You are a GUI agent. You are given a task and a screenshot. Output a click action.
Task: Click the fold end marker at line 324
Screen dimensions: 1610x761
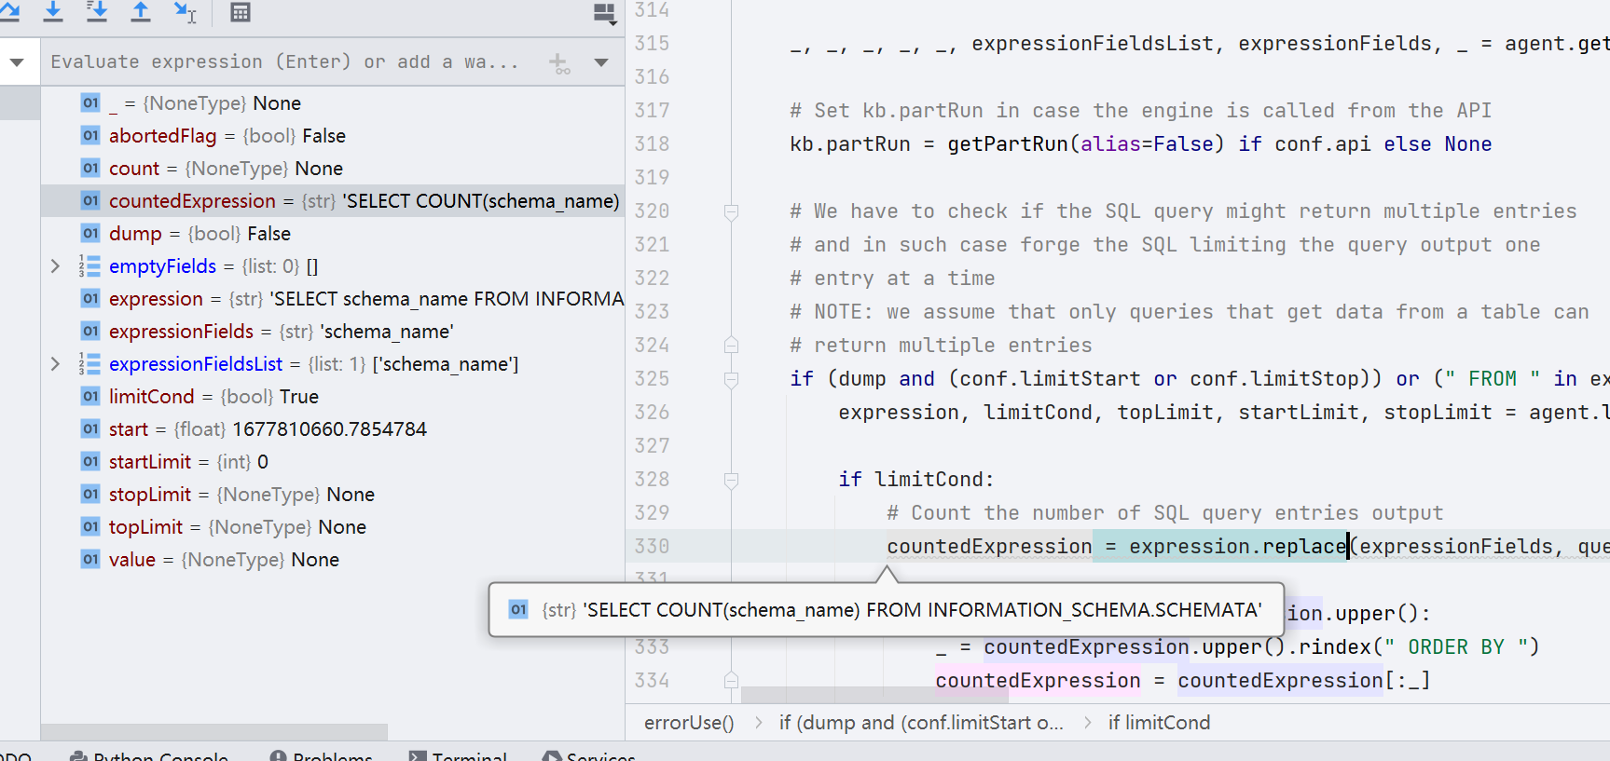pyautogui.click(x=732, y=346)
